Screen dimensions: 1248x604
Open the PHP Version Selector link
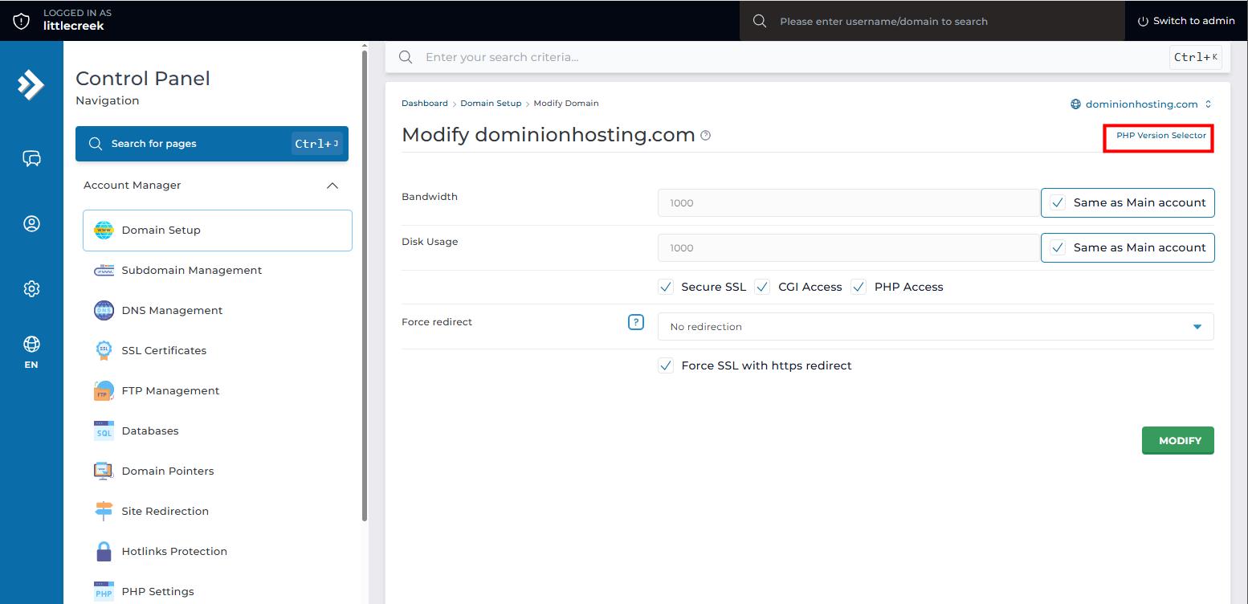[x=1160, y=136]
